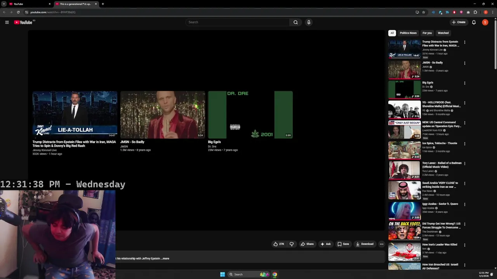Start voice search with microphone icon
The image size is (497, 279).
click(309, 22)
